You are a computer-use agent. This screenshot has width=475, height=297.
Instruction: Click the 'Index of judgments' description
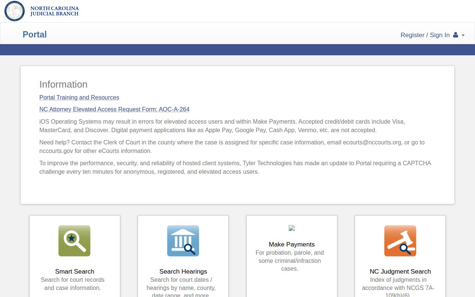pos(398,287)
